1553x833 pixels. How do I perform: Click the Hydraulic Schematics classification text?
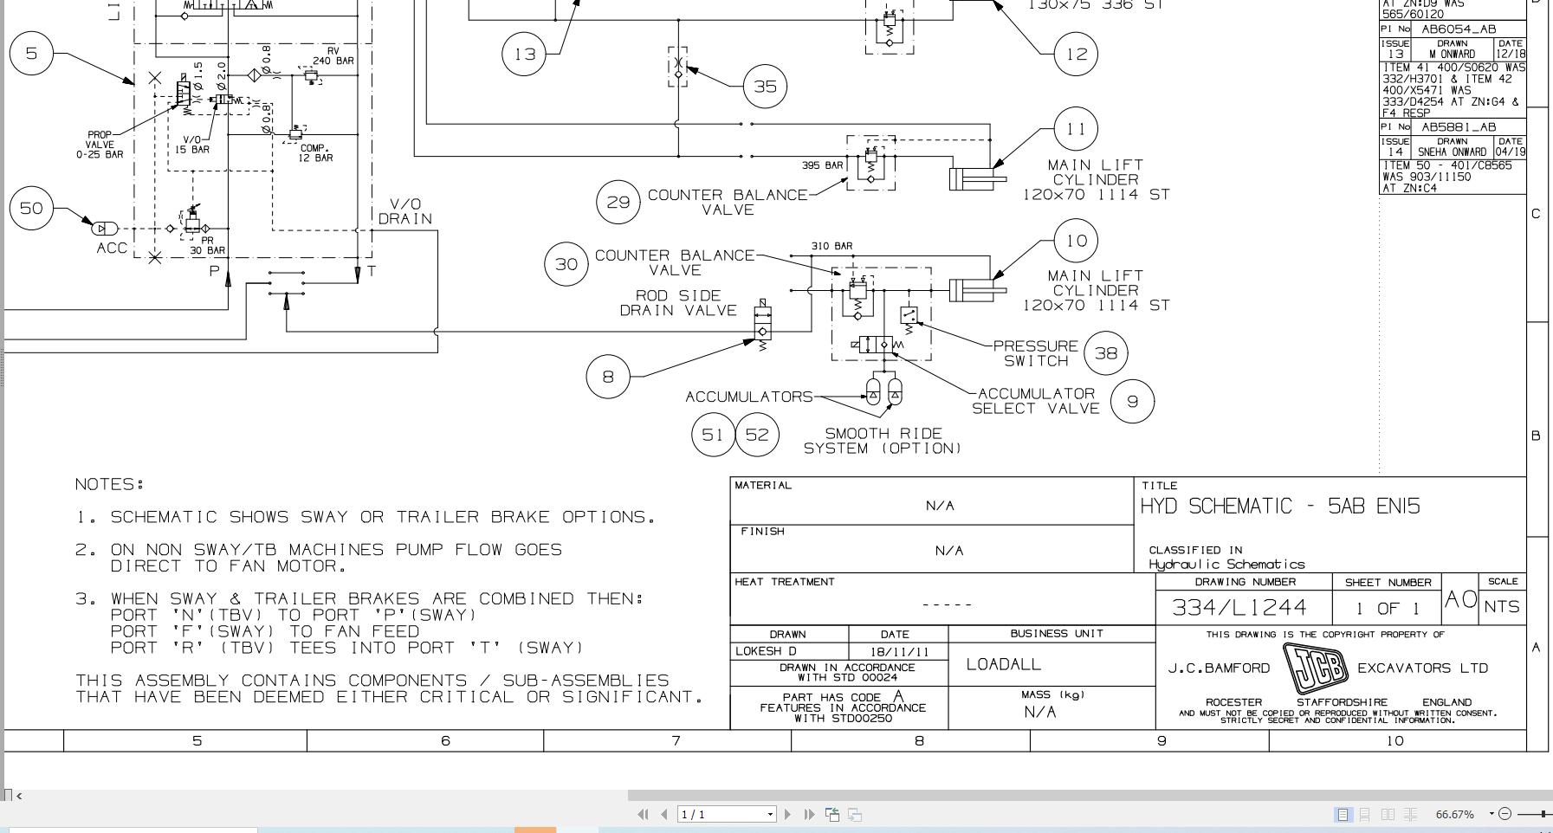(1226, 564)
